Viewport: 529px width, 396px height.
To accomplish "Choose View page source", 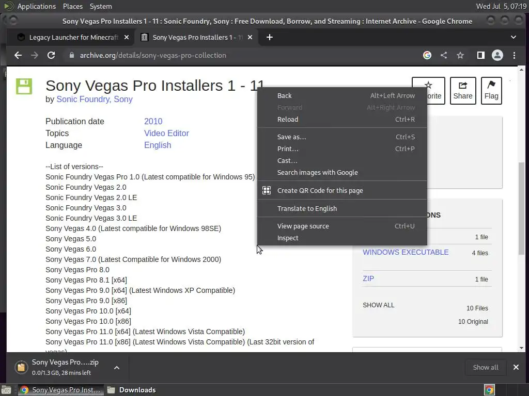I will (342, 226).
